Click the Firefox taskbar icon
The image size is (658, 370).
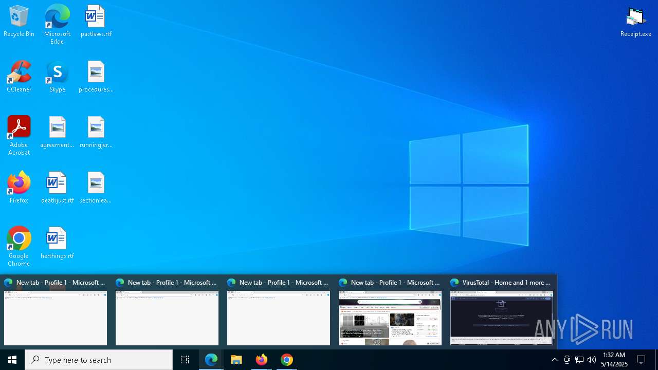click(262, 360)
